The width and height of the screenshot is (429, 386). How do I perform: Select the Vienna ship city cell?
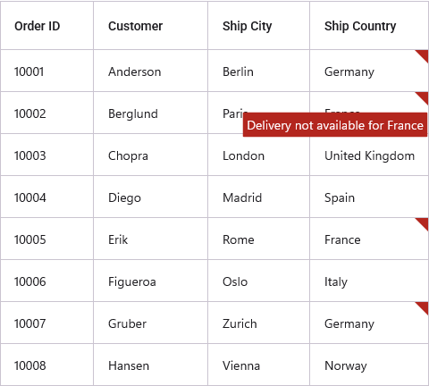pyautogui.click(x=258, y=365)
